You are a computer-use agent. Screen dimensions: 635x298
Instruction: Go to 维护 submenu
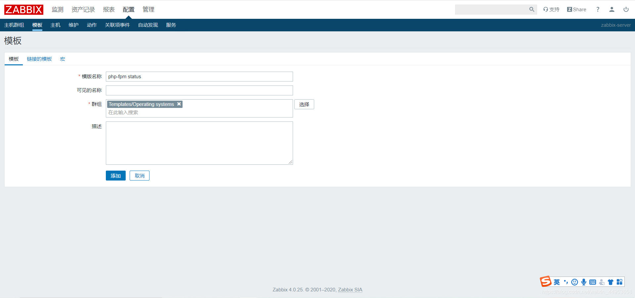point(74,25)
